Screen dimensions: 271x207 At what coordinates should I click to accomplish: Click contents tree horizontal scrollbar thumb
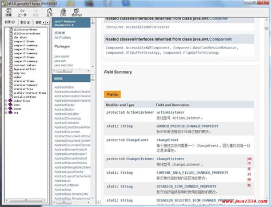26,200
